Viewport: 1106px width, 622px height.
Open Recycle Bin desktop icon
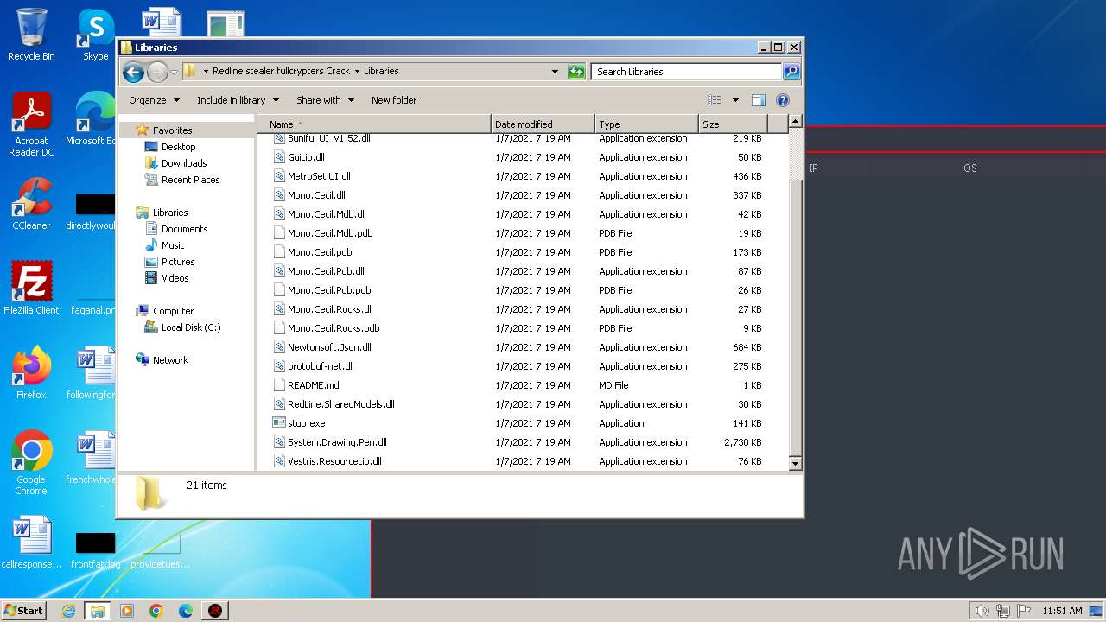pyautogui.click(x=31, y=35)
